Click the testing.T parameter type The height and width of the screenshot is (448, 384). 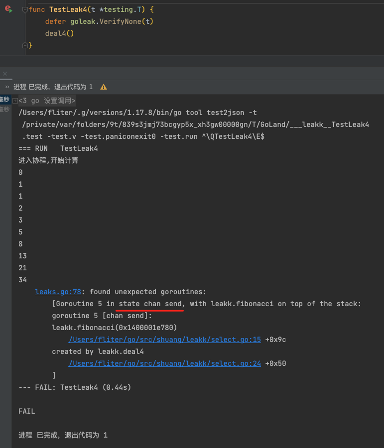coord(120,9)
